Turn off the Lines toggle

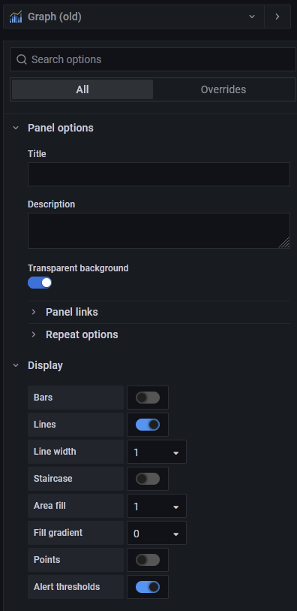tap(148, 425)
